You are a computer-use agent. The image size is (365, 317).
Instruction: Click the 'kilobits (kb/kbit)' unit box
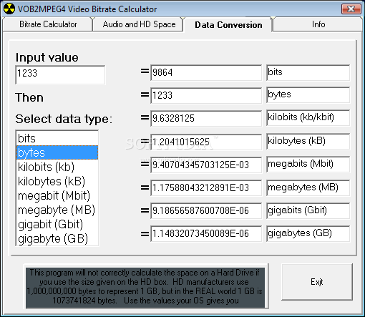pos(308,118)
